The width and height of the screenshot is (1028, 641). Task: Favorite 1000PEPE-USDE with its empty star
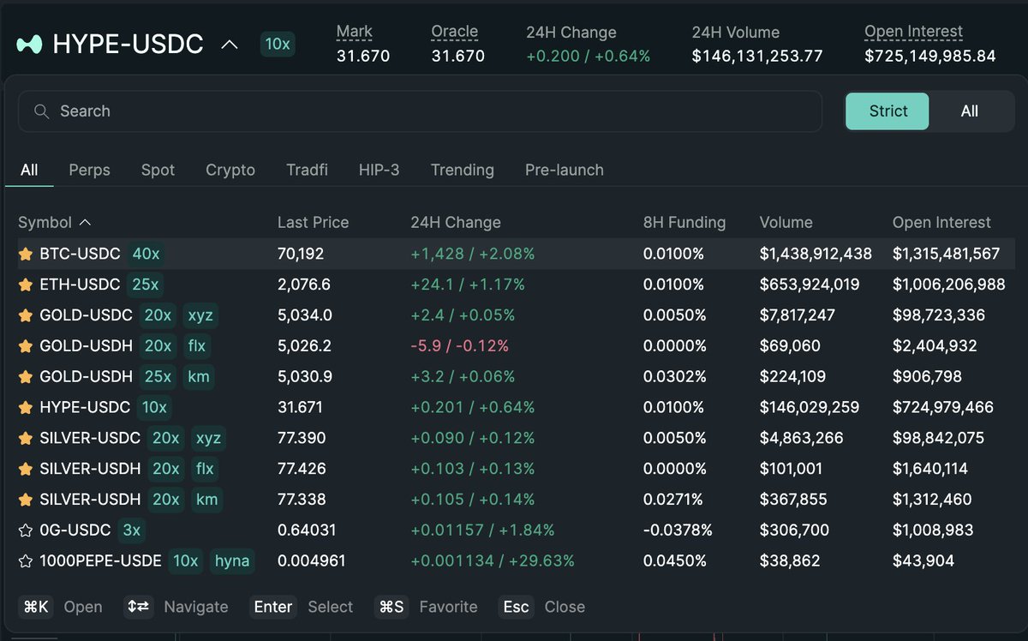click(x=26, y=561)
